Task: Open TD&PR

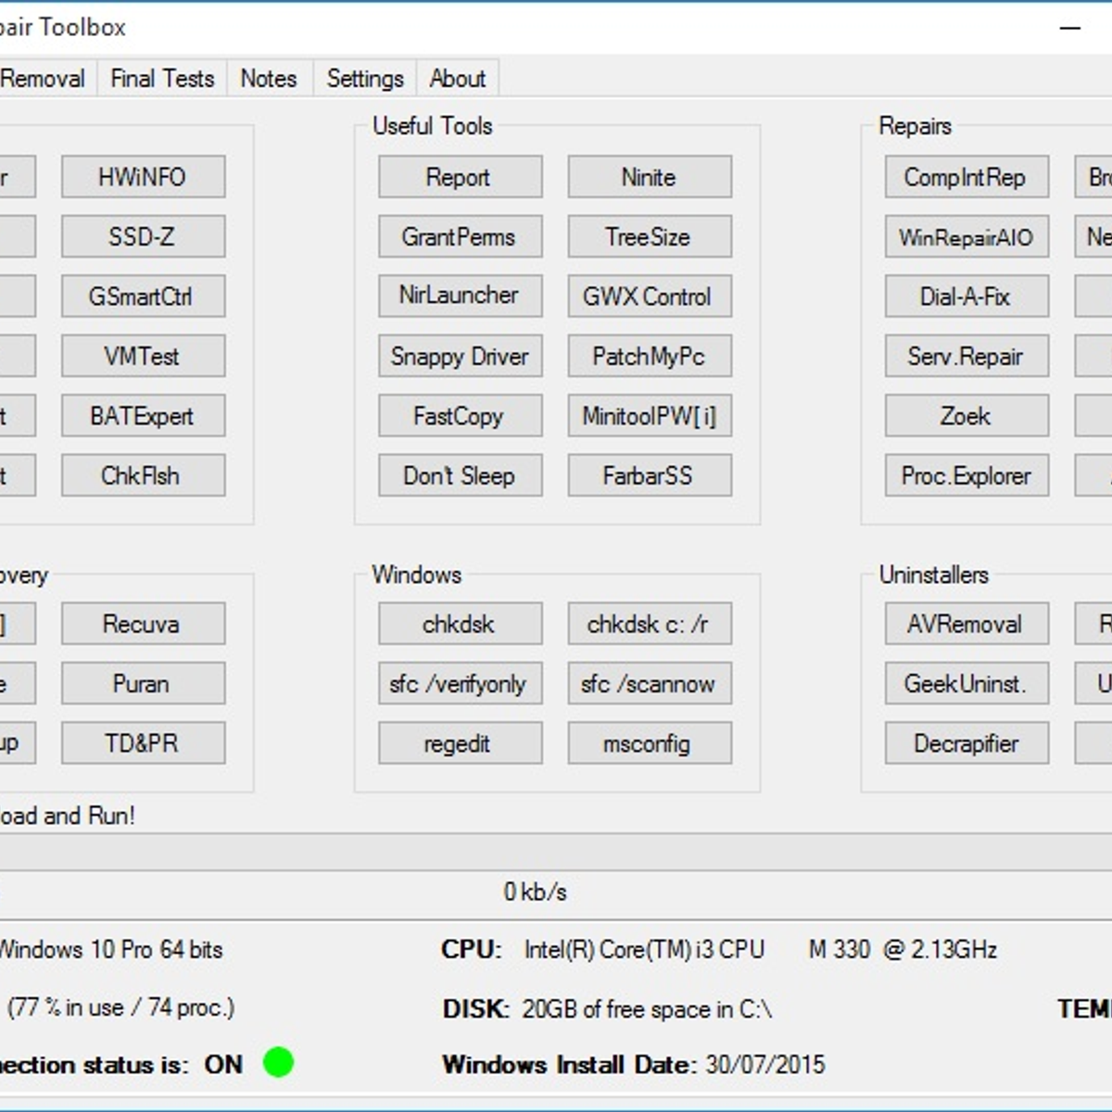Action: click(x=144, y=743)
